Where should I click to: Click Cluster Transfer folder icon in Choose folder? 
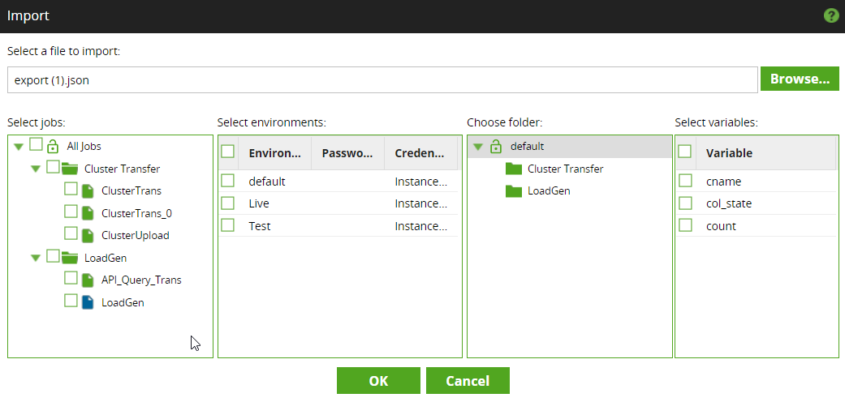click(x=514, y=169)
